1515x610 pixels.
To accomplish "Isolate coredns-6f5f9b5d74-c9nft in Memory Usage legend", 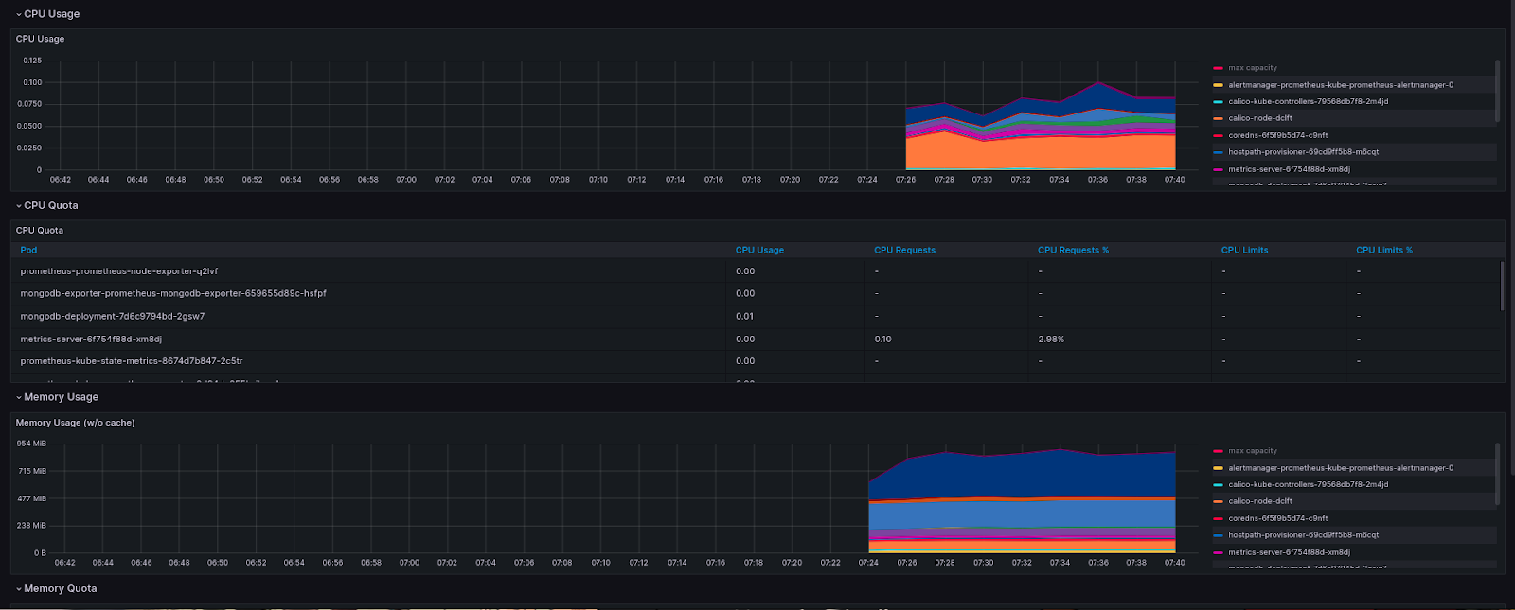I will click(x=1278, y=518).
